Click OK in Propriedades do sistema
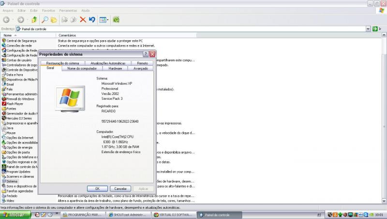This screenshot has width=387, height=219. coord(97,188)
